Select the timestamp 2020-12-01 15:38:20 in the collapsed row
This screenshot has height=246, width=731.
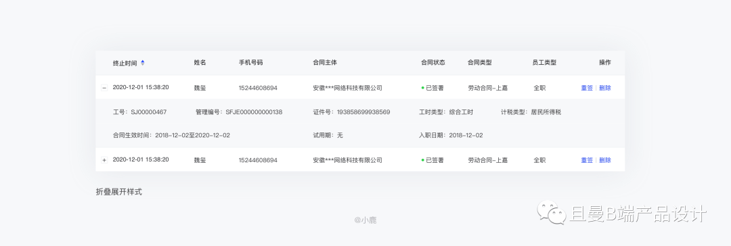[x=141, y=159]
